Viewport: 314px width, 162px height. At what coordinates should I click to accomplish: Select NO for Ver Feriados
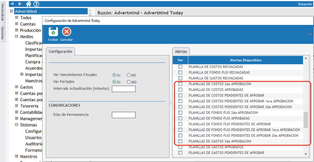tap(129, 82)
